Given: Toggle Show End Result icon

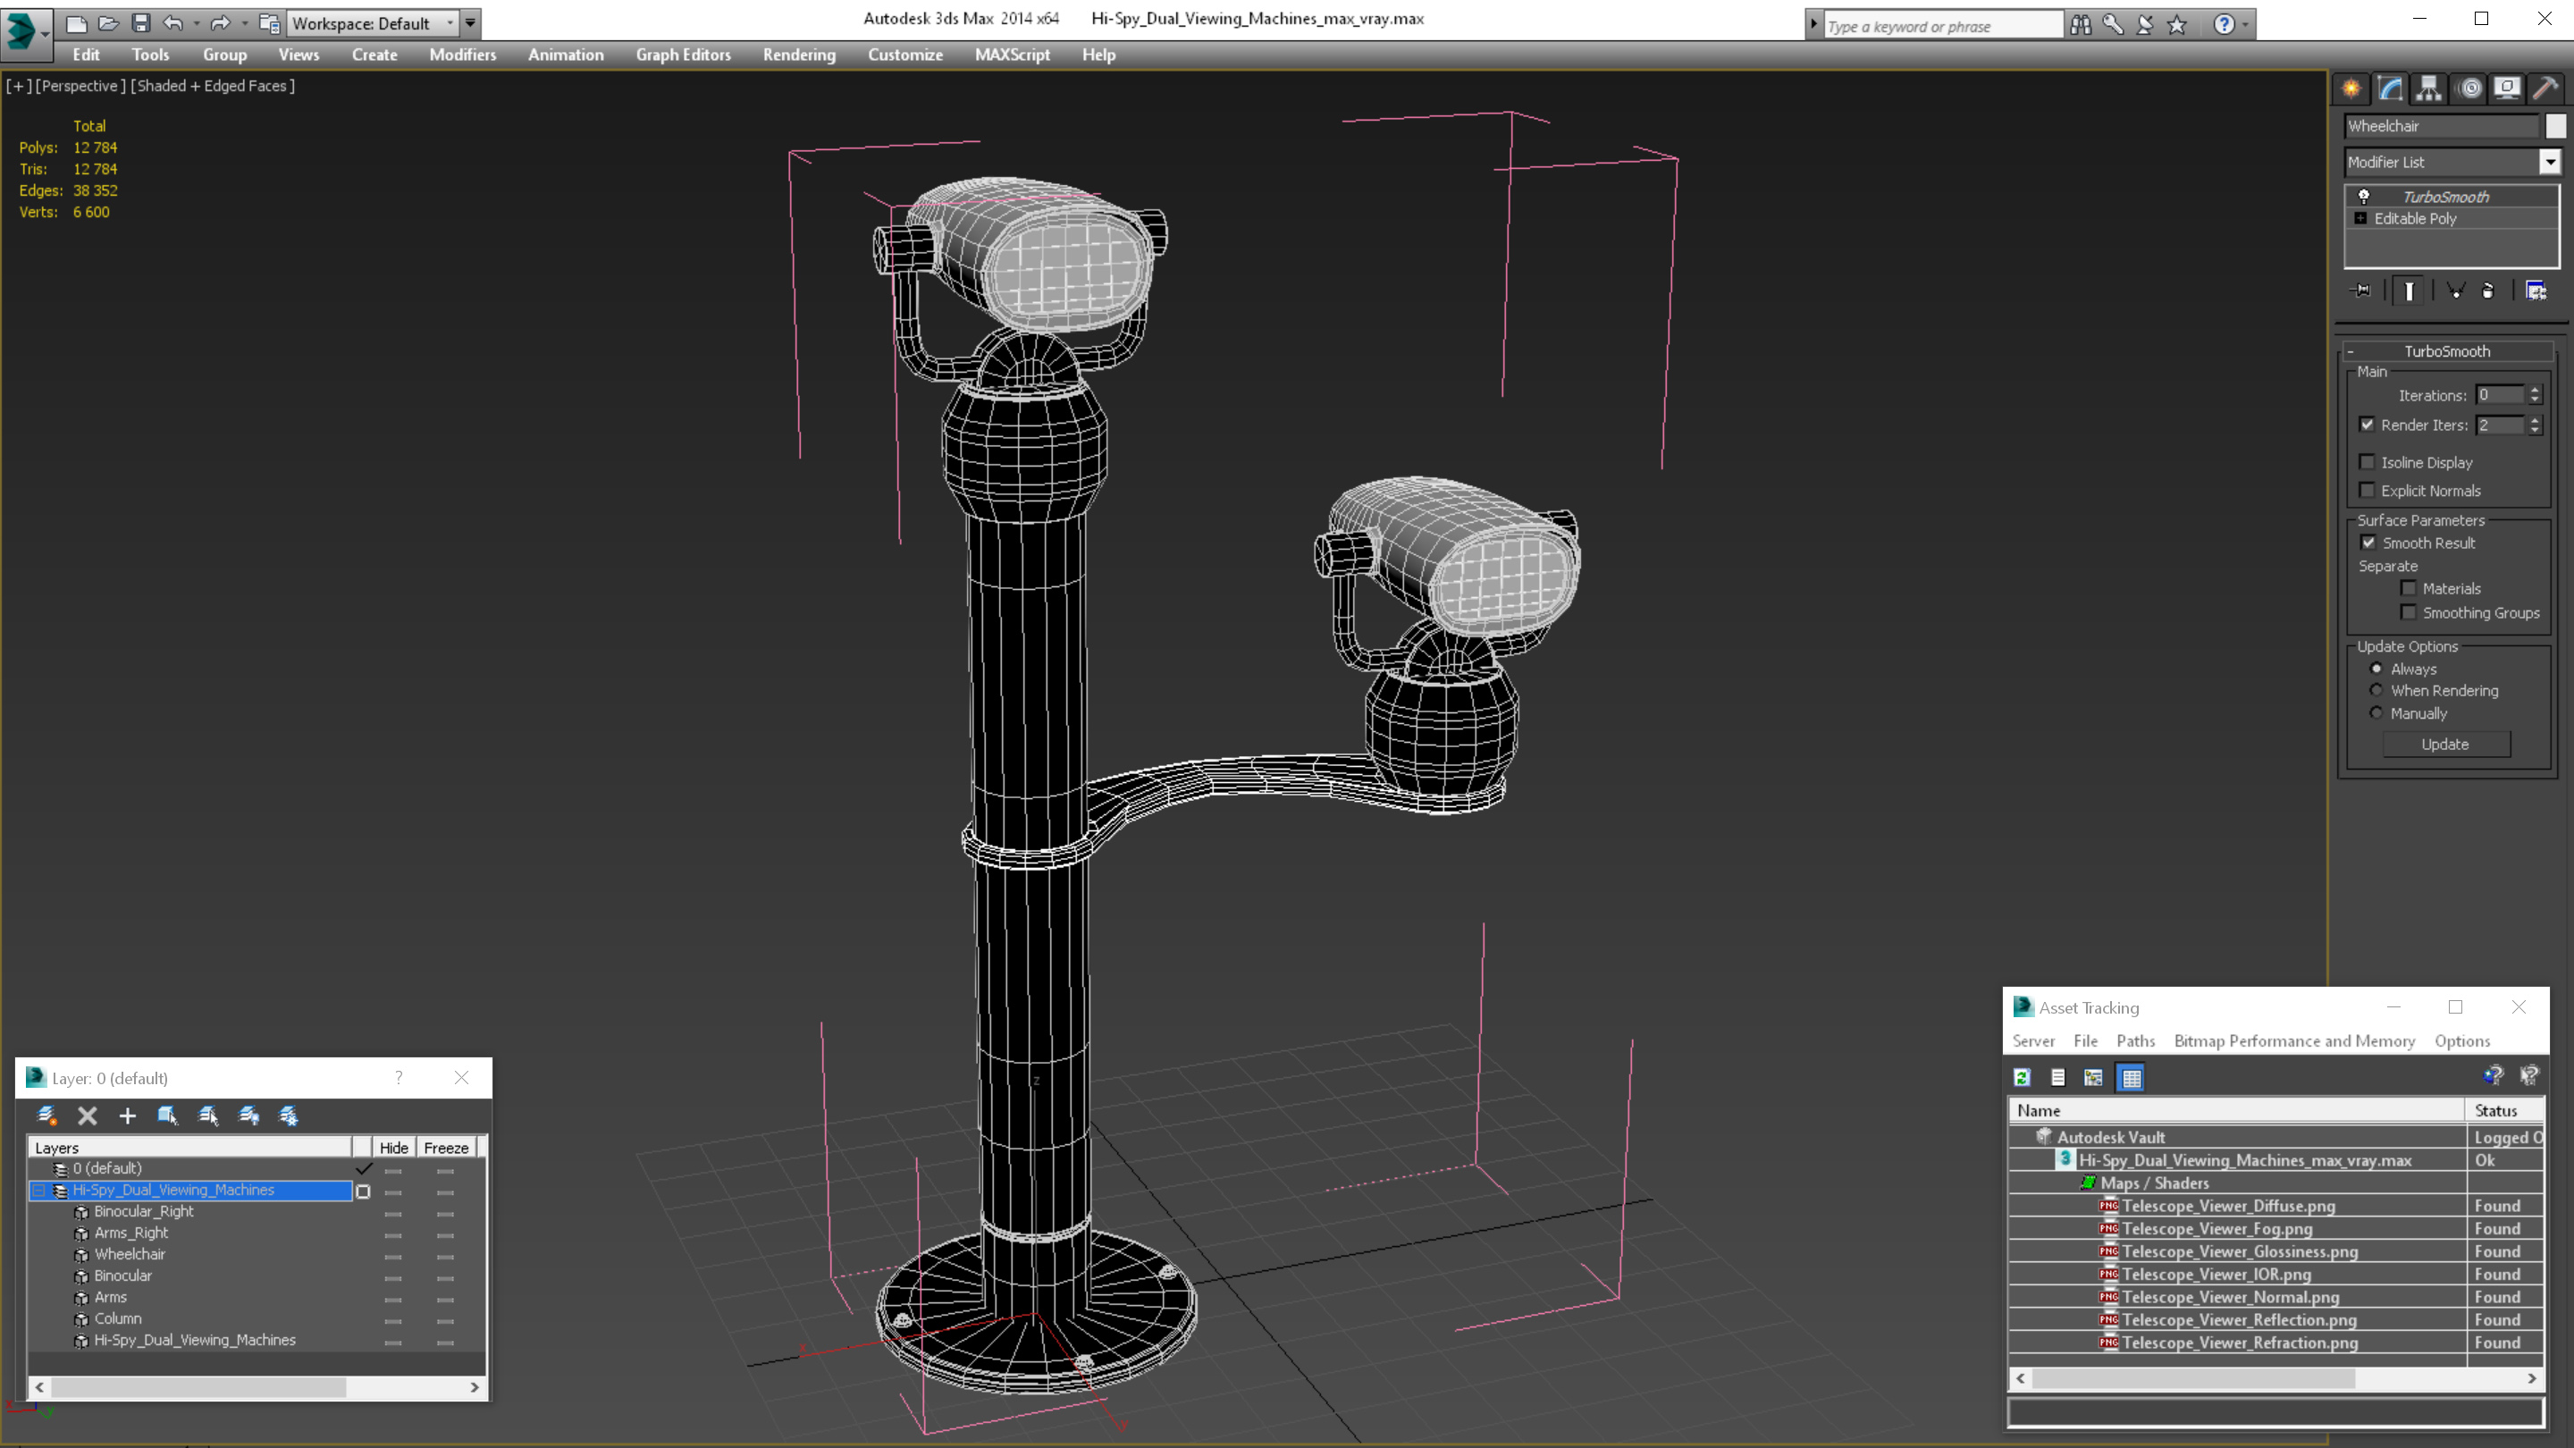Looking at the screenshot, I should tap(2410, 290).
